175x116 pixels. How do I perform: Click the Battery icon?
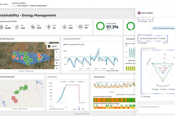[x=80, y=27]
